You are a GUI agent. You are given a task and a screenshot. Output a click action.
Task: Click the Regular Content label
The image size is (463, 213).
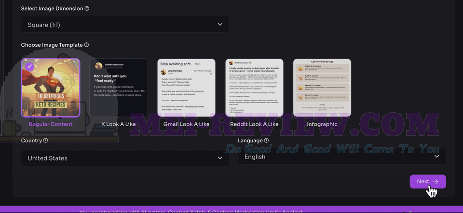51,124
